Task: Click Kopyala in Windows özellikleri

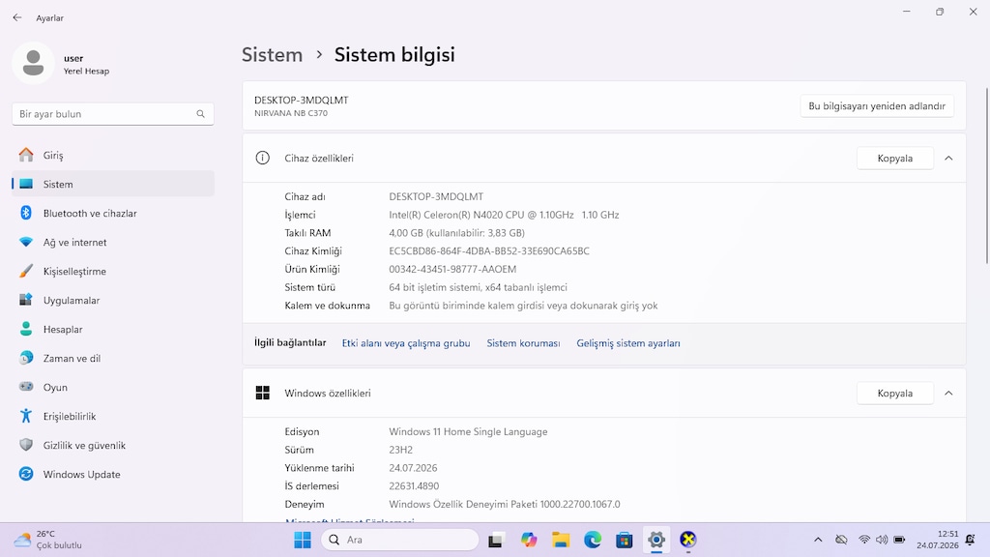Action: coord(894,393)
